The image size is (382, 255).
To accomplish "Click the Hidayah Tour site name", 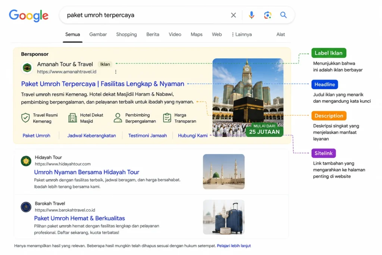I will pyautogui.click(x=48, y=157).
